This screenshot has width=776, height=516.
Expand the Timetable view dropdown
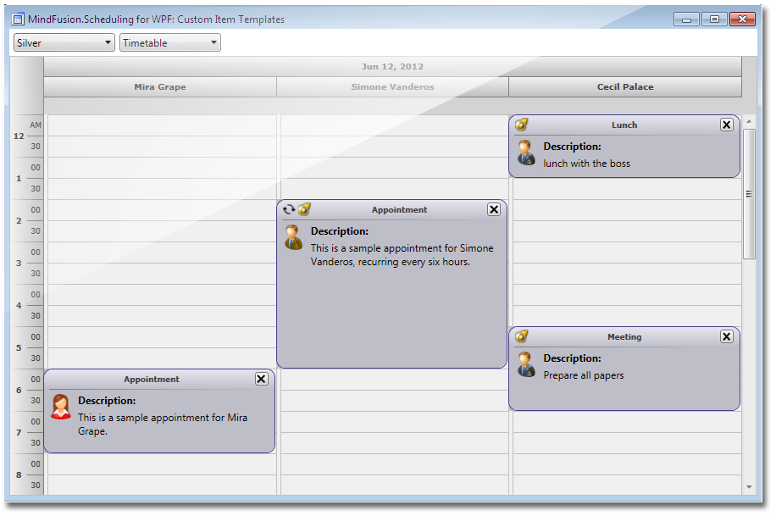point(170,42)
